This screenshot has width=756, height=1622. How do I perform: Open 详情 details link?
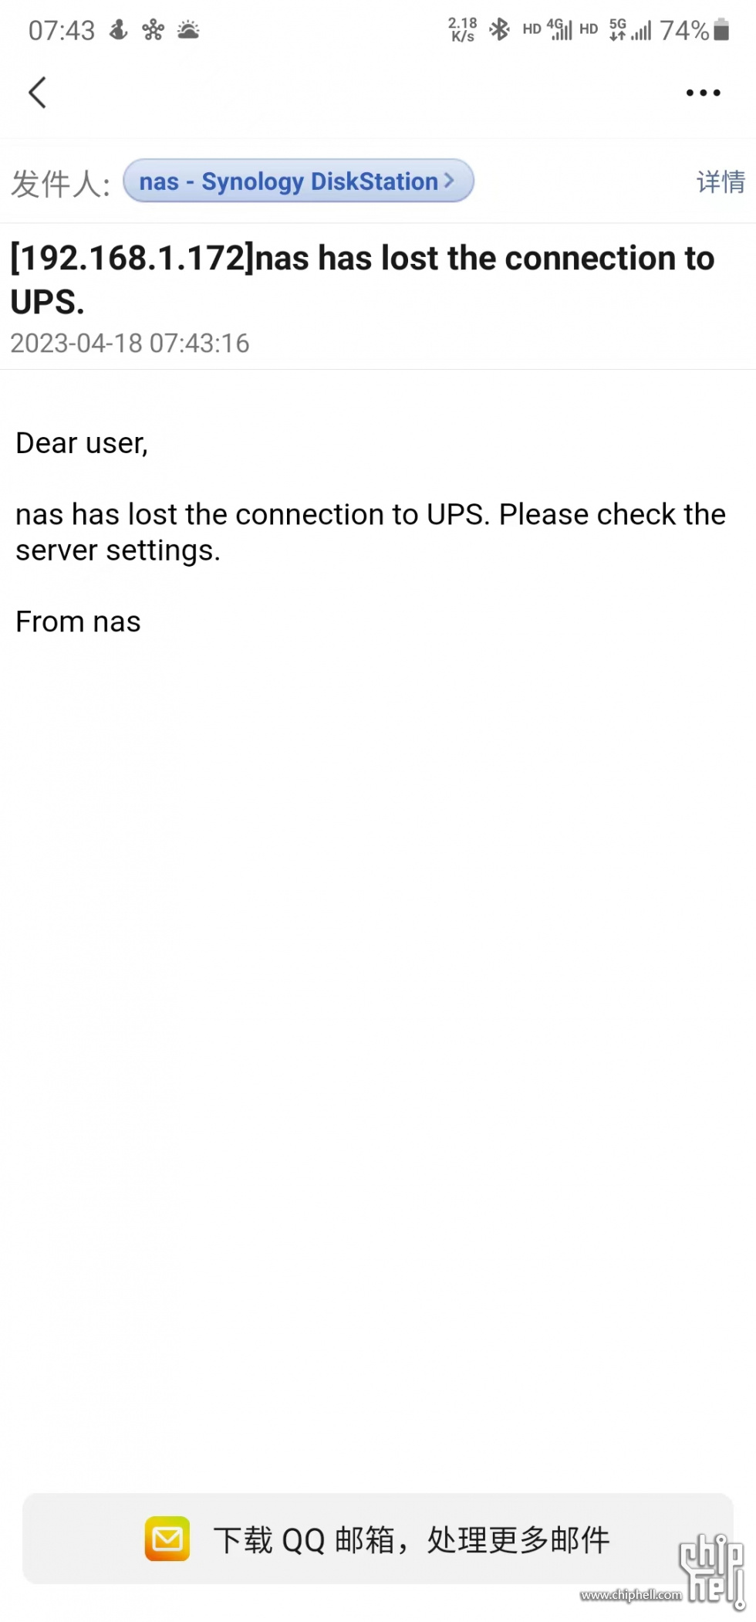[721, 181]
